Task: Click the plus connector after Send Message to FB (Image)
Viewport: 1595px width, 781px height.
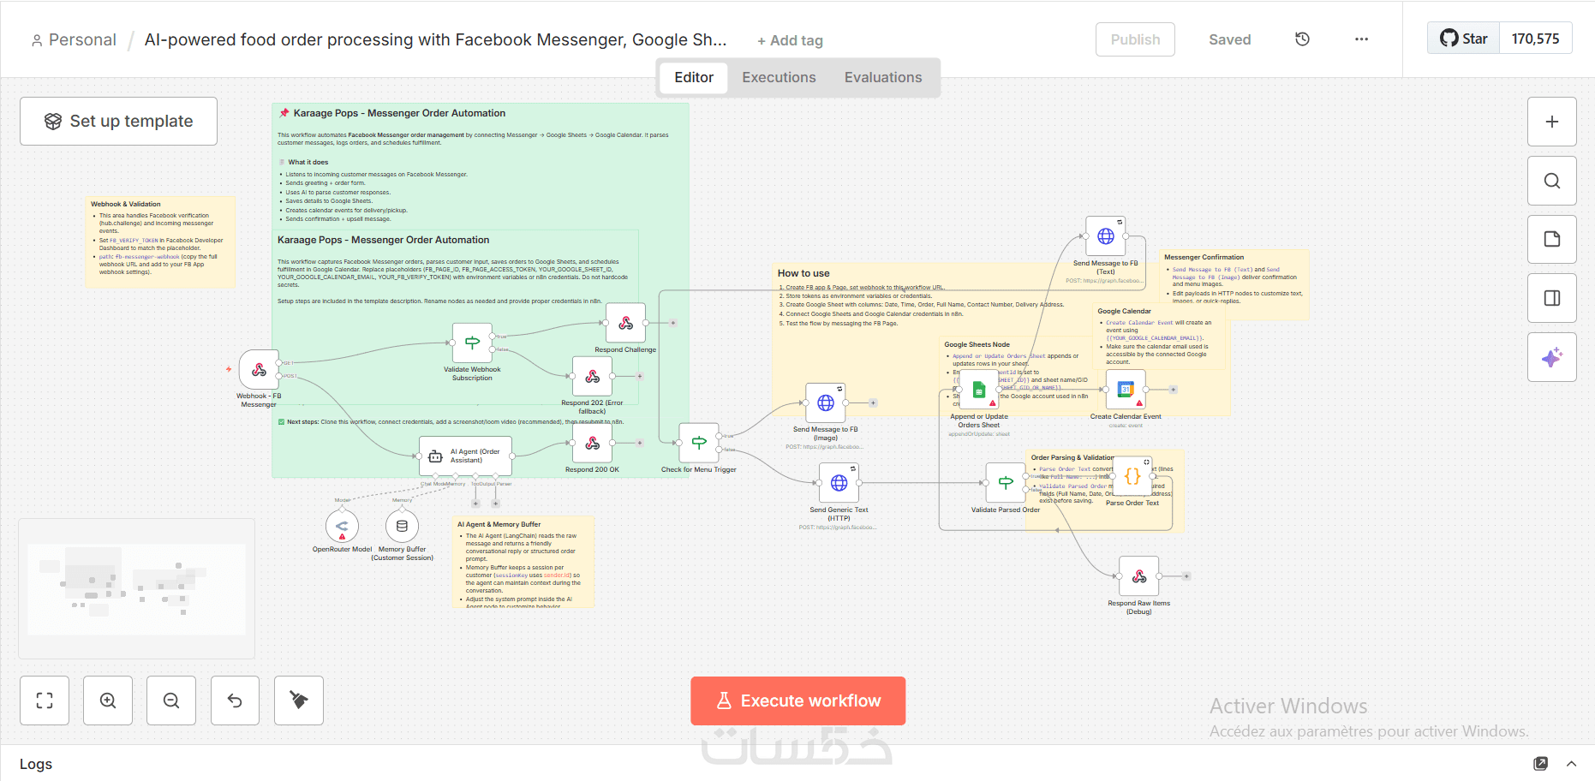Action: tap(873, 402)
